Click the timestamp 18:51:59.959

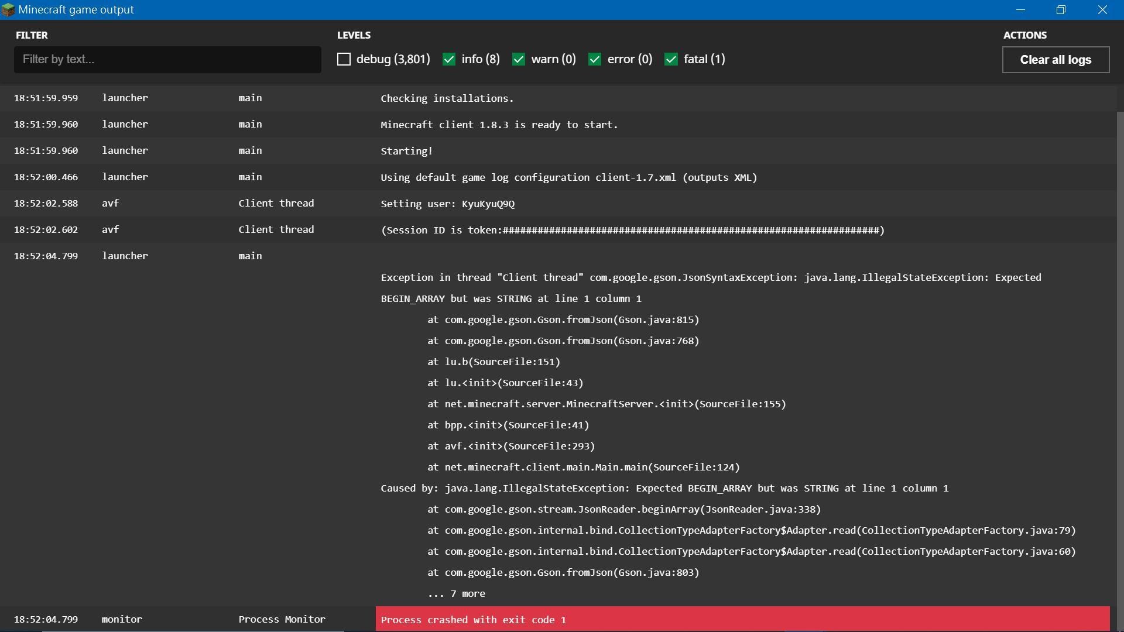(46, 98)
